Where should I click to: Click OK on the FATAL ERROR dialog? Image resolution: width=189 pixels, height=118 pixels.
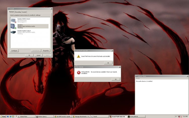tap(116, 79)
